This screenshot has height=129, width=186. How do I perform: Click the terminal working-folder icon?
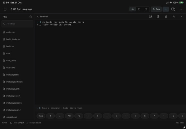150,17
